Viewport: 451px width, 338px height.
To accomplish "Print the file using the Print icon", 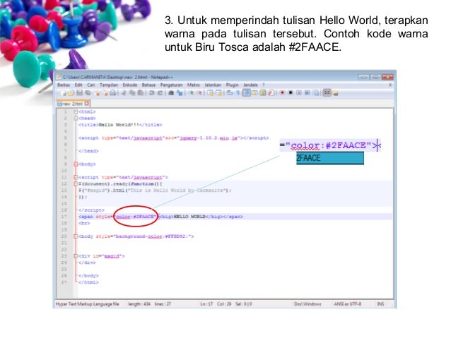I will coord(112,92).
